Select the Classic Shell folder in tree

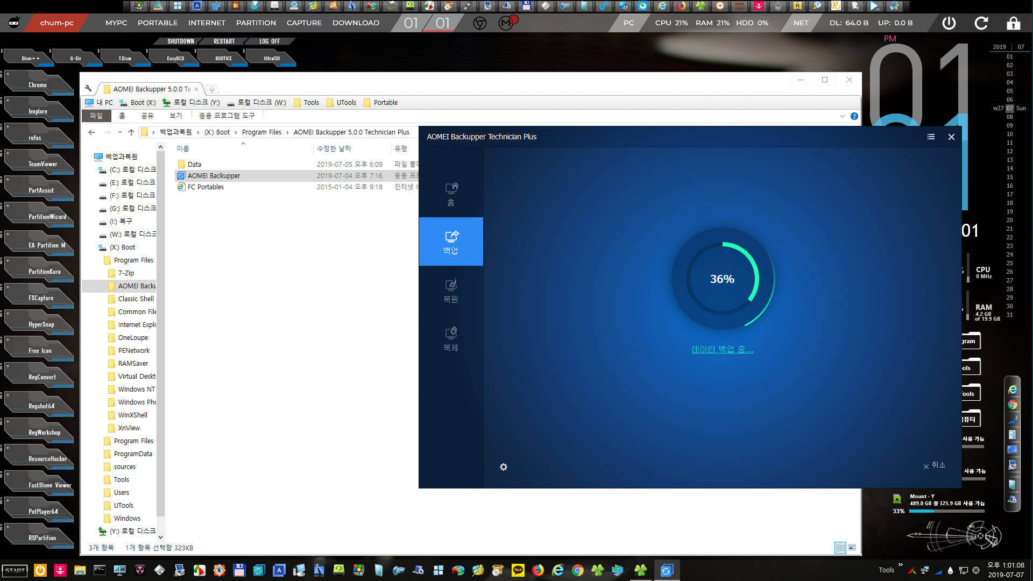point(136,299)
